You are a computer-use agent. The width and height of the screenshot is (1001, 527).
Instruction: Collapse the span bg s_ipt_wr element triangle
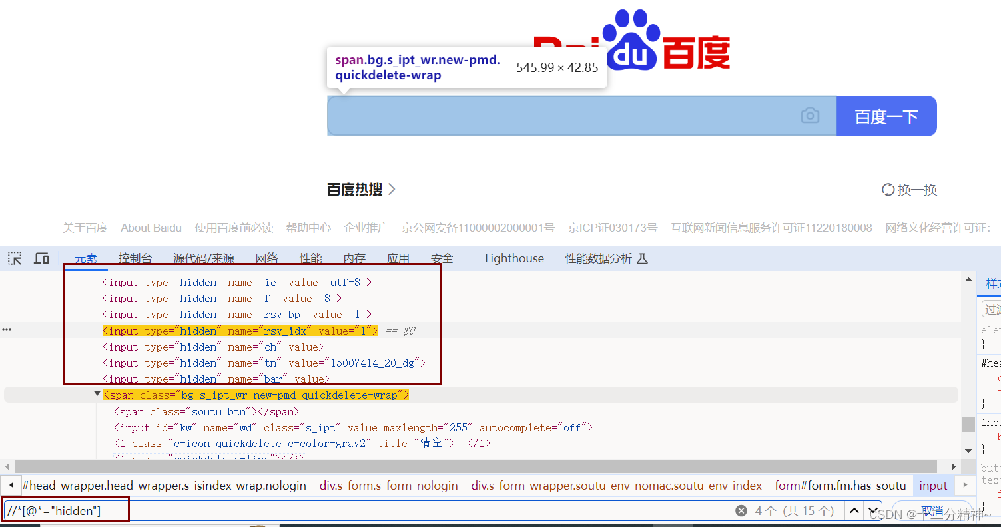[x=97, y=394]
